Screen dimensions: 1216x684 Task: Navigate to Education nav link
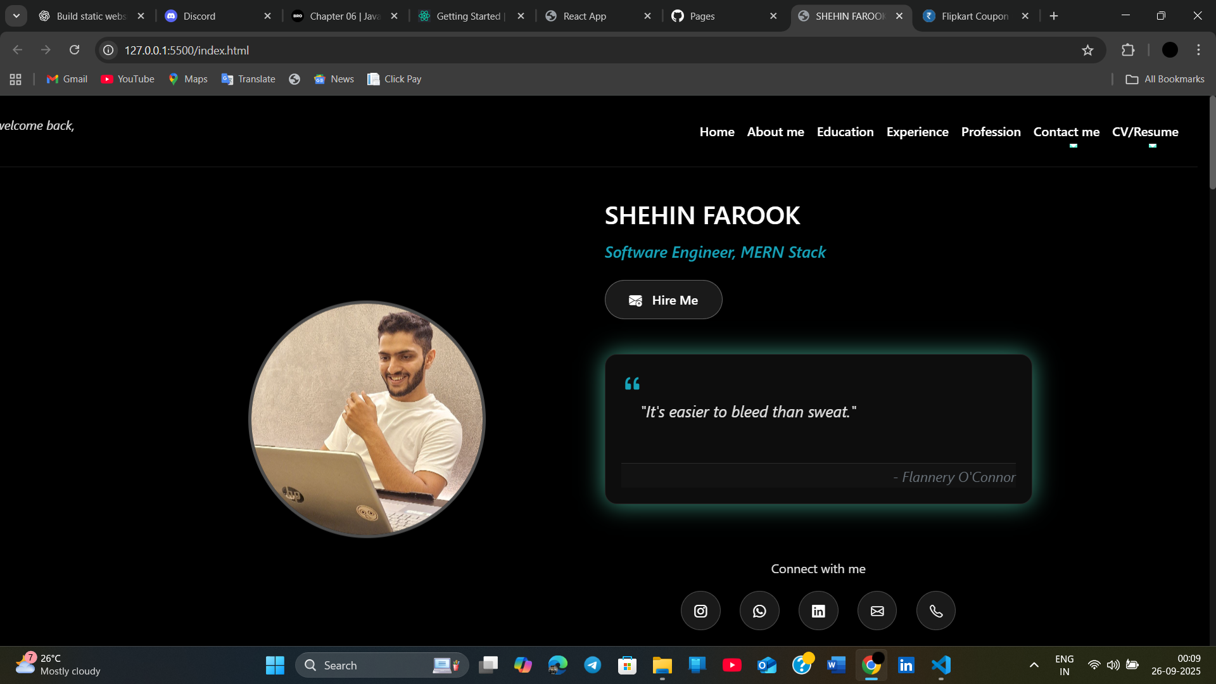tap(845, 132)
